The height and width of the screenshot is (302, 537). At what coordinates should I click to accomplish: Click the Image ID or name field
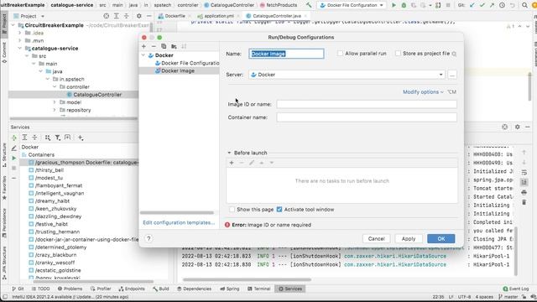click(x=367, y=104)
